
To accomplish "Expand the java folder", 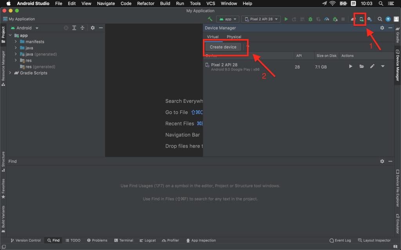I will pos(16,48).
